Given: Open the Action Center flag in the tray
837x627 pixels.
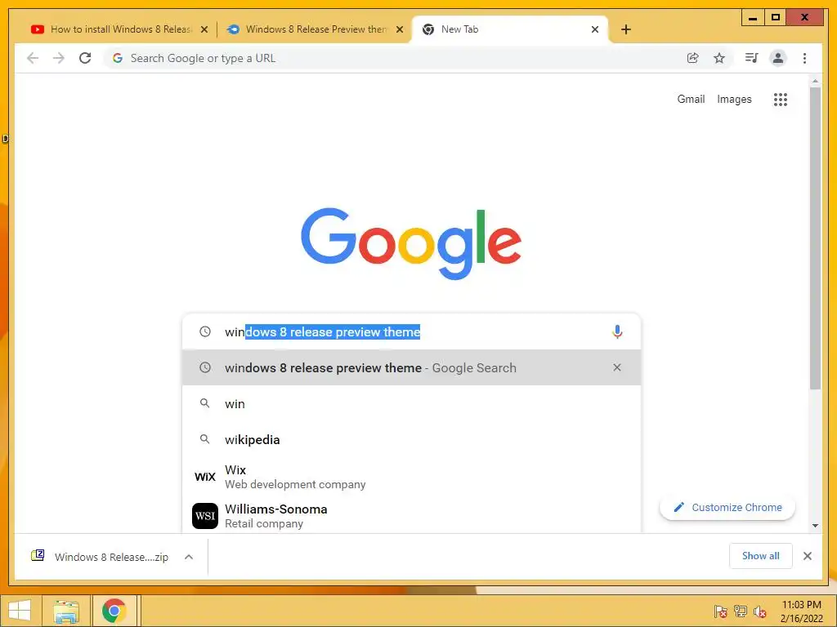Looking at the screenshot, I should (x=721, y=611).
